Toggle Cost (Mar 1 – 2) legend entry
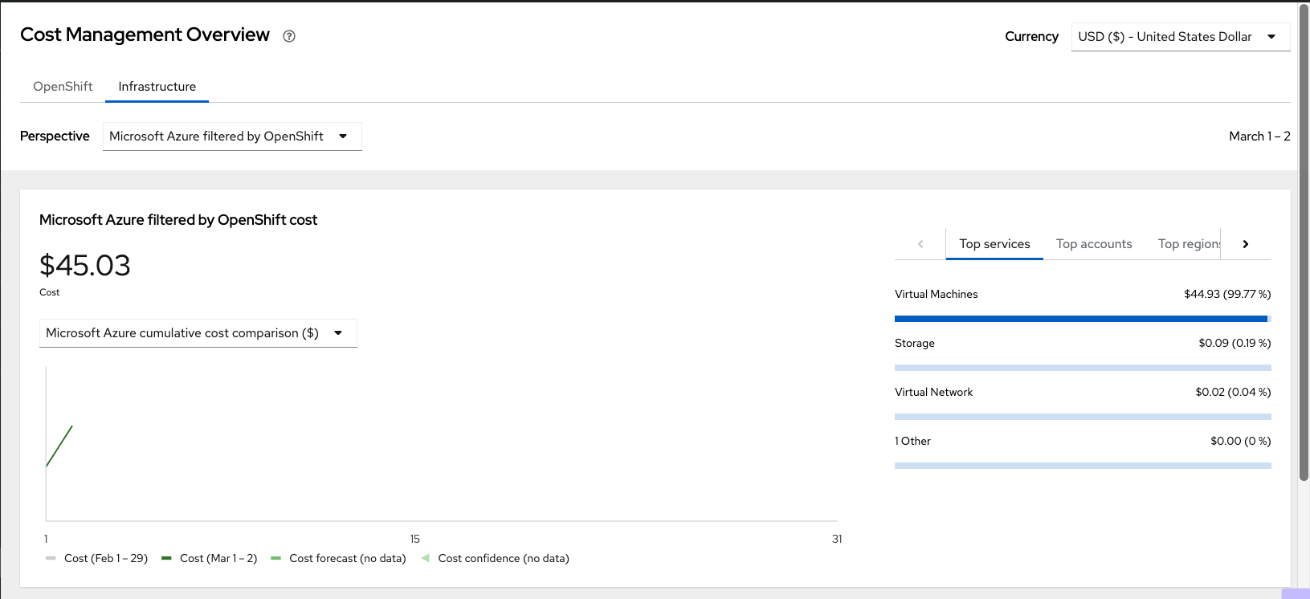This screenshot has height=599, width=1310. pos(210,558)
